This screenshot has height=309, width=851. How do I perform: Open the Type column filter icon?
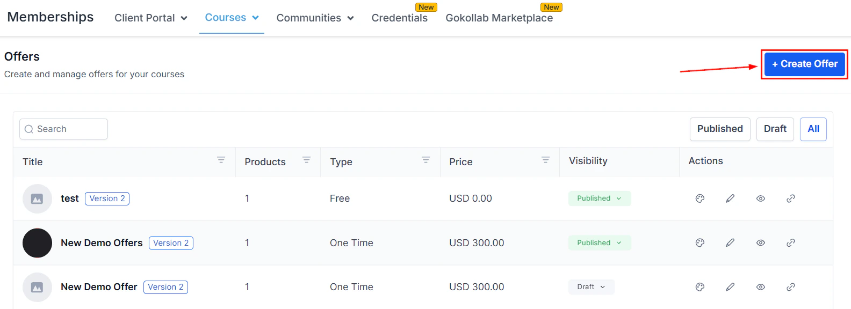pyautogui.click(x=425, y=160)
